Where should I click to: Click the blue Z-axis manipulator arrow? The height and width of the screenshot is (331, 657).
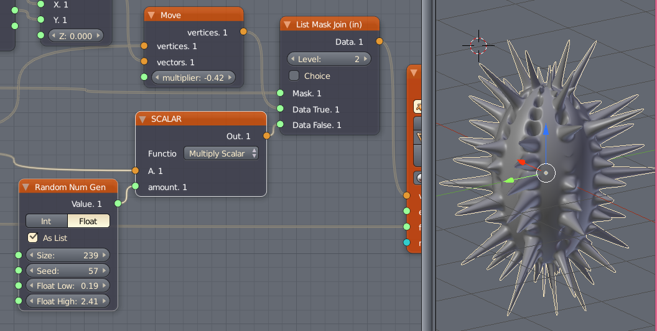[x=546, y=129]
